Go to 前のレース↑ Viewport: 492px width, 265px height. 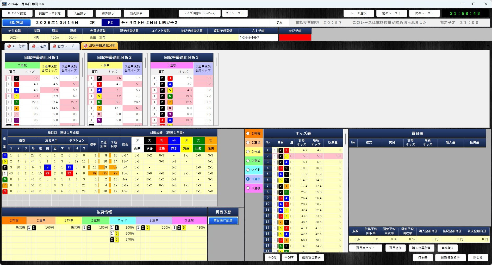click(391, 13)
